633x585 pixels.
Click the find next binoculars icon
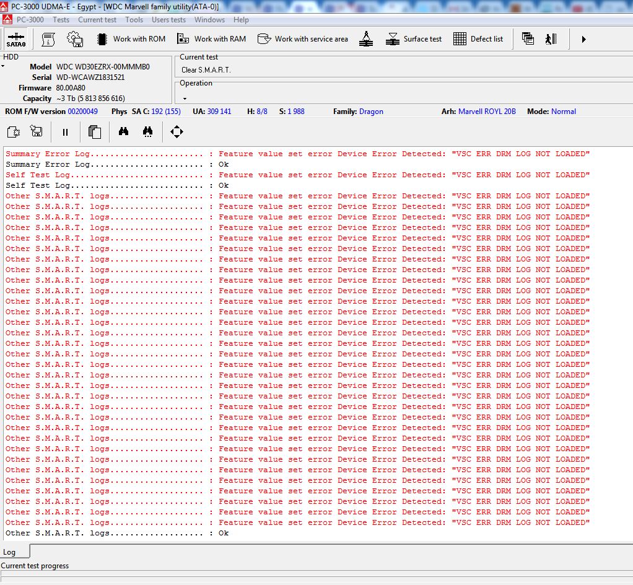click(148, 132)
